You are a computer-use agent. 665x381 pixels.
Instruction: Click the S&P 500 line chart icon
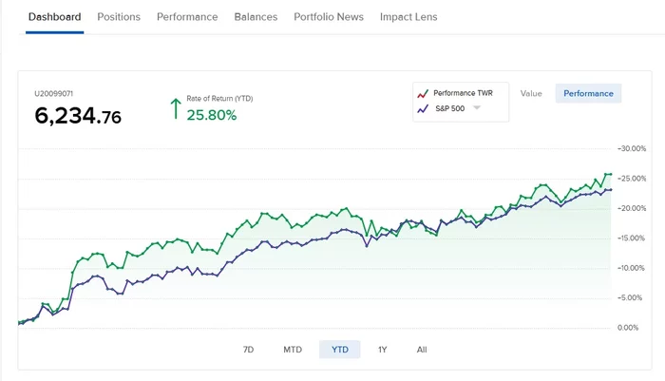pos(422,109)
